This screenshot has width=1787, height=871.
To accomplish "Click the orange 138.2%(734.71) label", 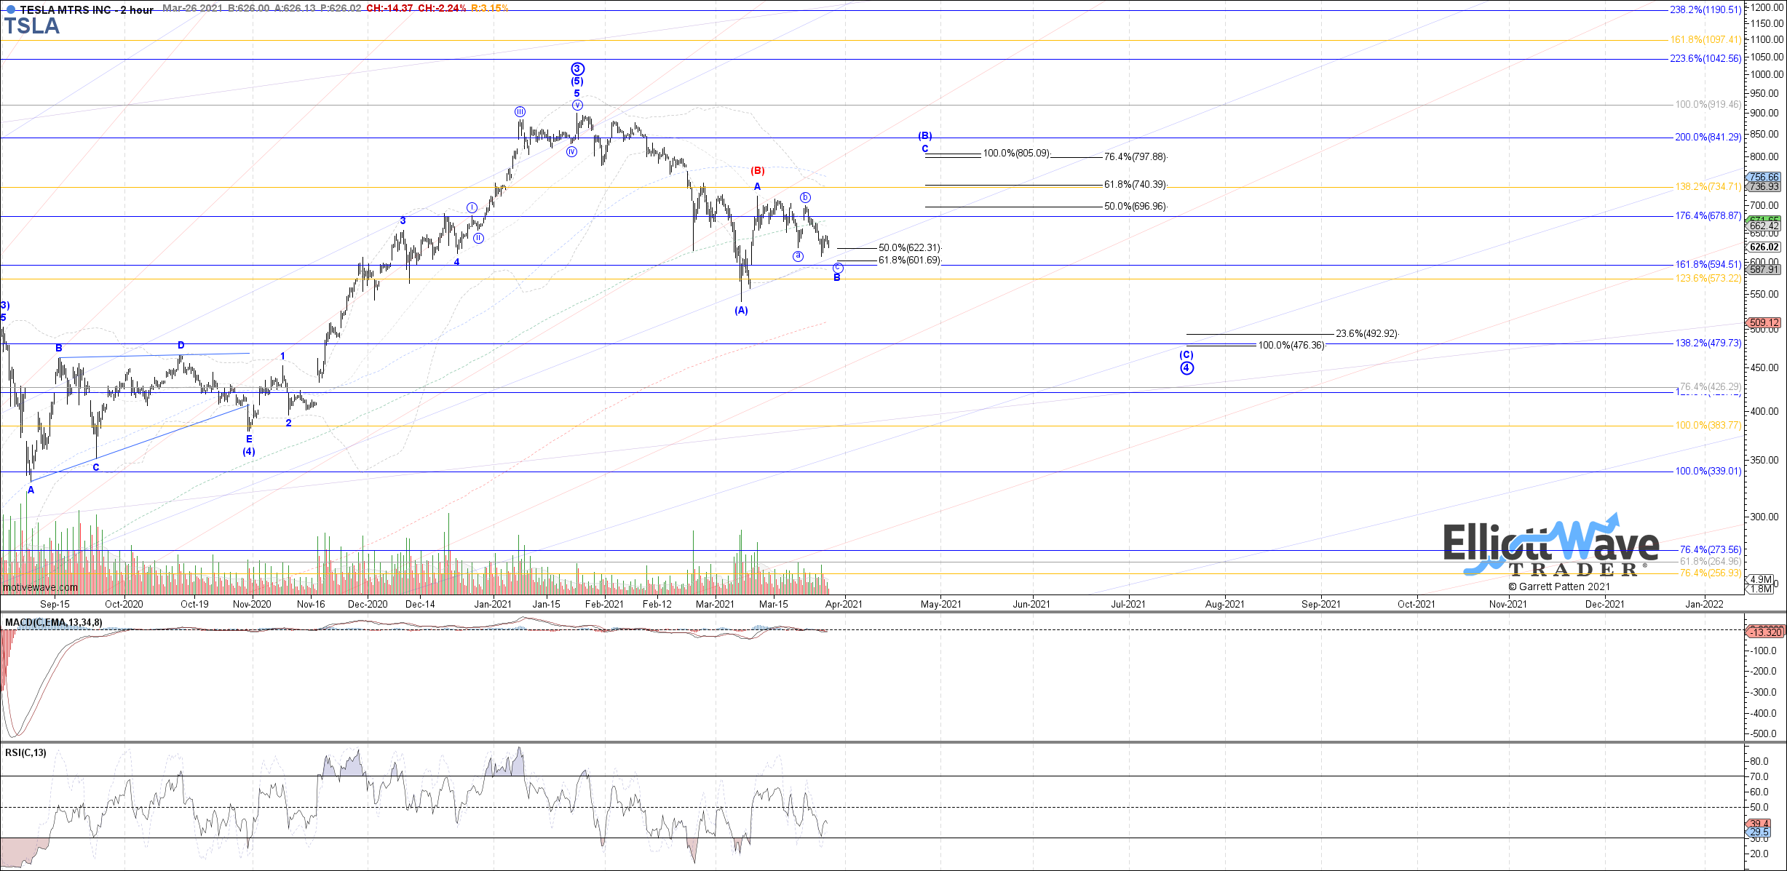I will tap(1708, 187).
